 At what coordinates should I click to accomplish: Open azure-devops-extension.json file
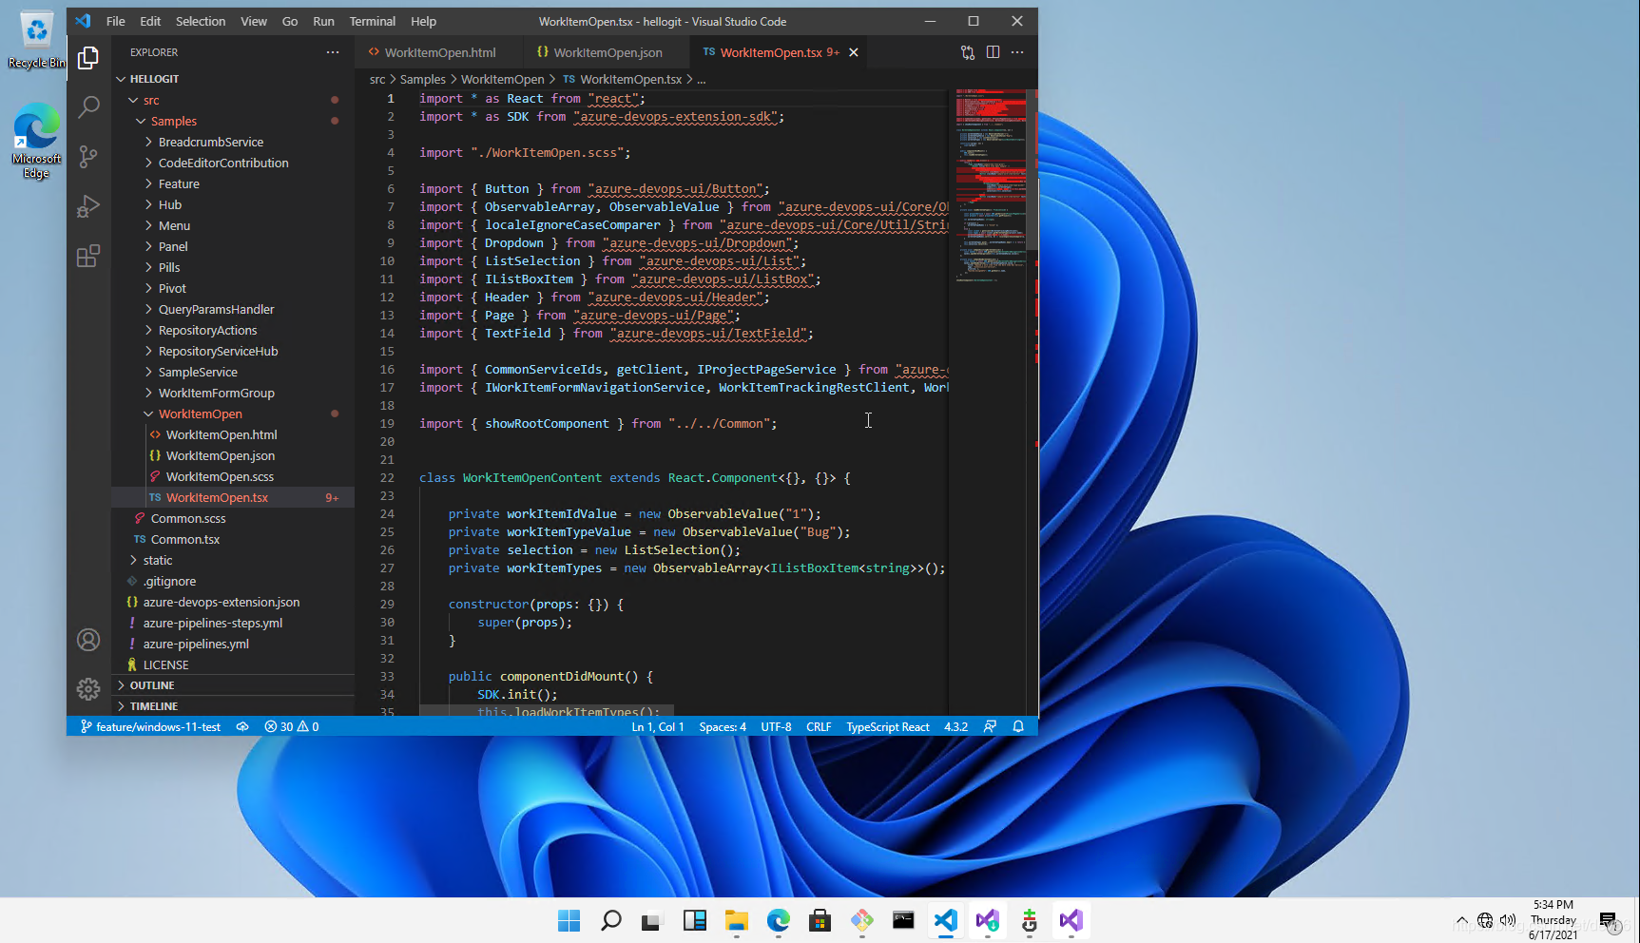pyautogui.click(x=233, y=602)
